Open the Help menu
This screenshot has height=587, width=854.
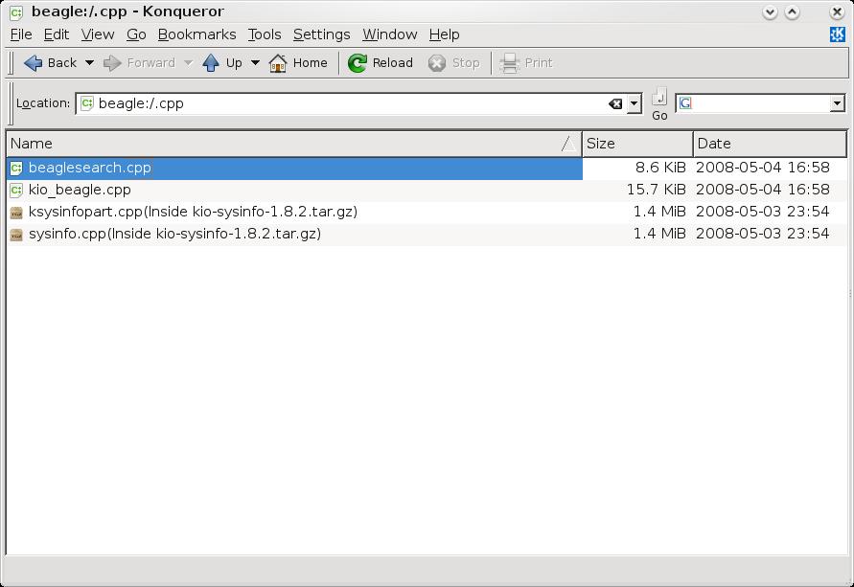click(445, 34)
